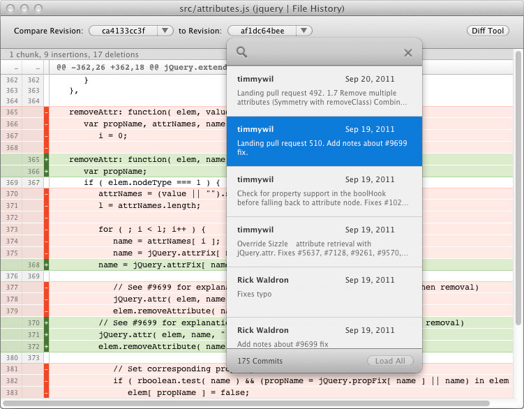Click the ca4133cc3f revision field
The height and width of the screenshot is (409, 524).
click(x=123, y=31)
